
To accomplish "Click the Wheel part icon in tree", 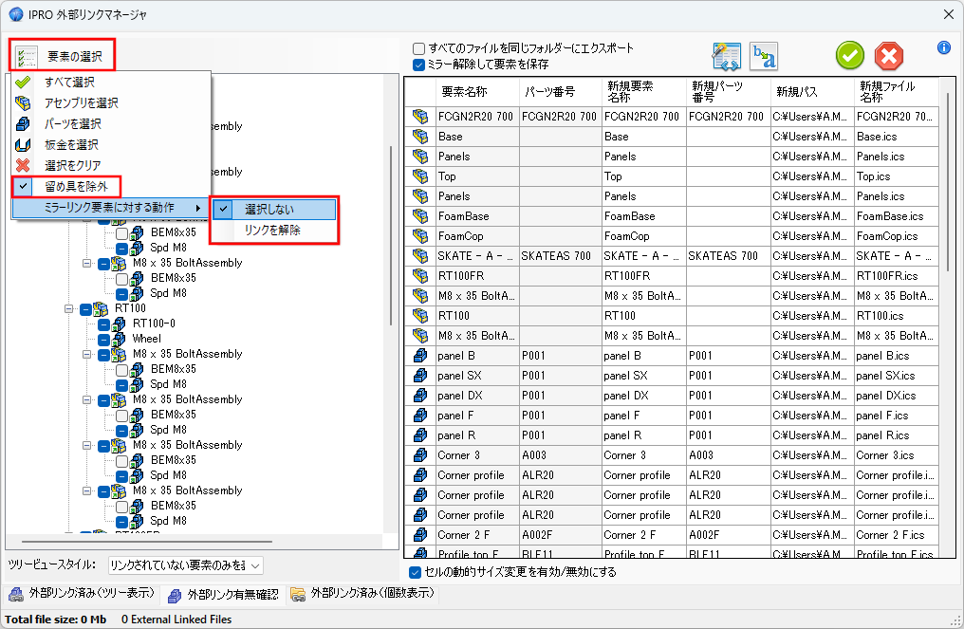I will click(x=119, y=340).
